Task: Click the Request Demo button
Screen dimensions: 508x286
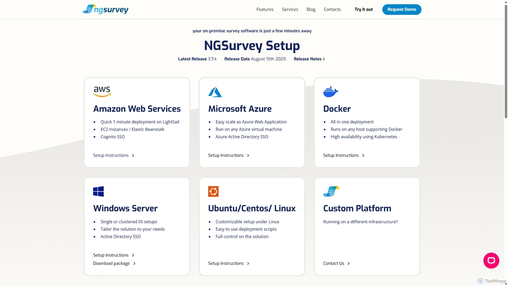Action: pyautogui.click(x=402, y=9)
